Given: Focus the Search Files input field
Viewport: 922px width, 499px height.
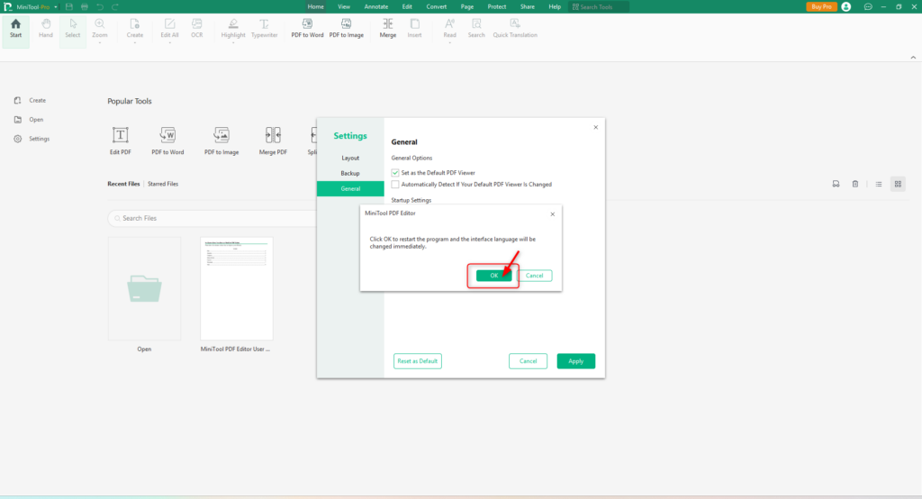Looking at the screenshot, I should click(x=212, y=218).
